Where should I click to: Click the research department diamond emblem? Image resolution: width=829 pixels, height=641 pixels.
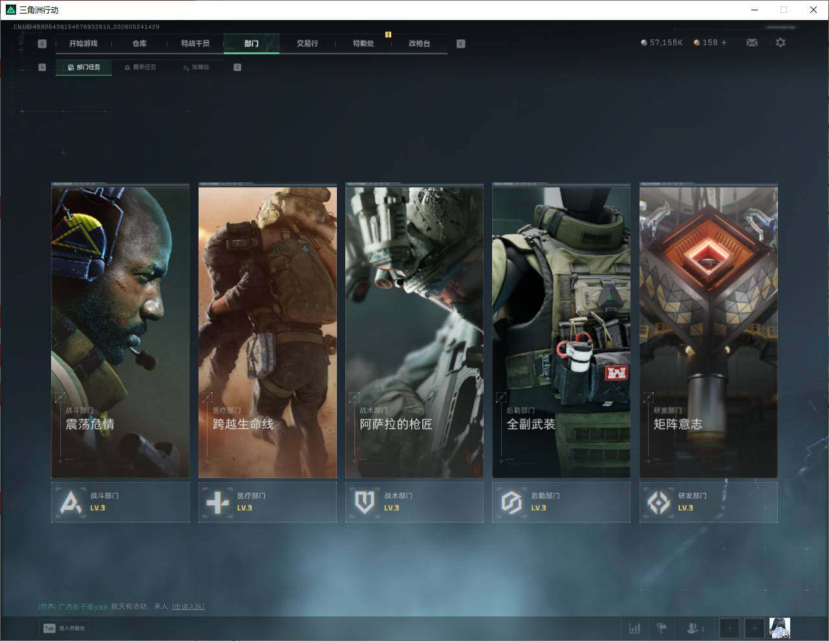[x=659, y=502]
